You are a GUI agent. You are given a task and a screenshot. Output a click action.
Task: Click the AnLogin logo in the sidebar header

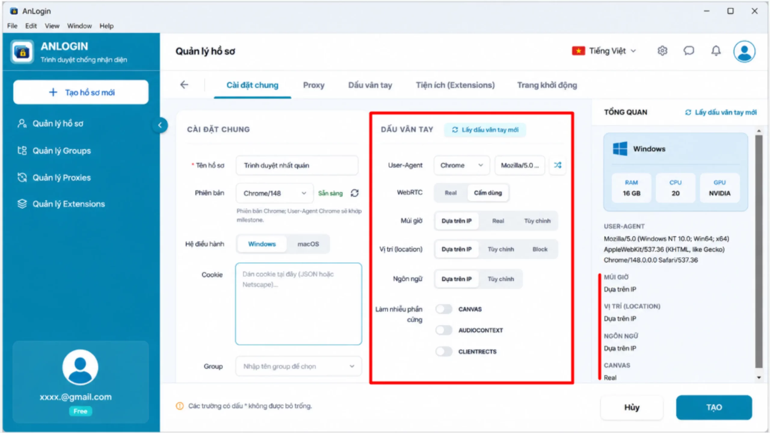coord(22,52)
